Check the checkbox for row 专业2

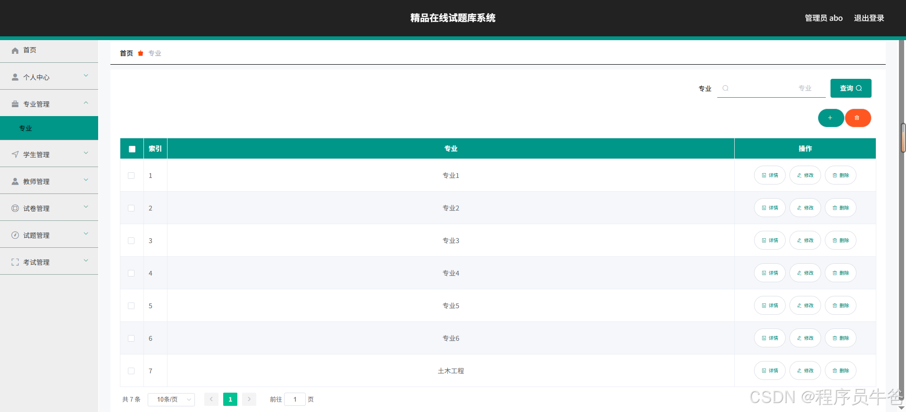131,208
